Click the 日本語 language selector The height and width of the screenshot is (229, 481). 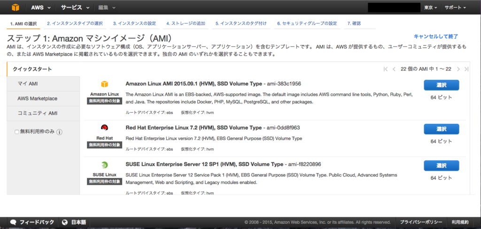(74, 222)
